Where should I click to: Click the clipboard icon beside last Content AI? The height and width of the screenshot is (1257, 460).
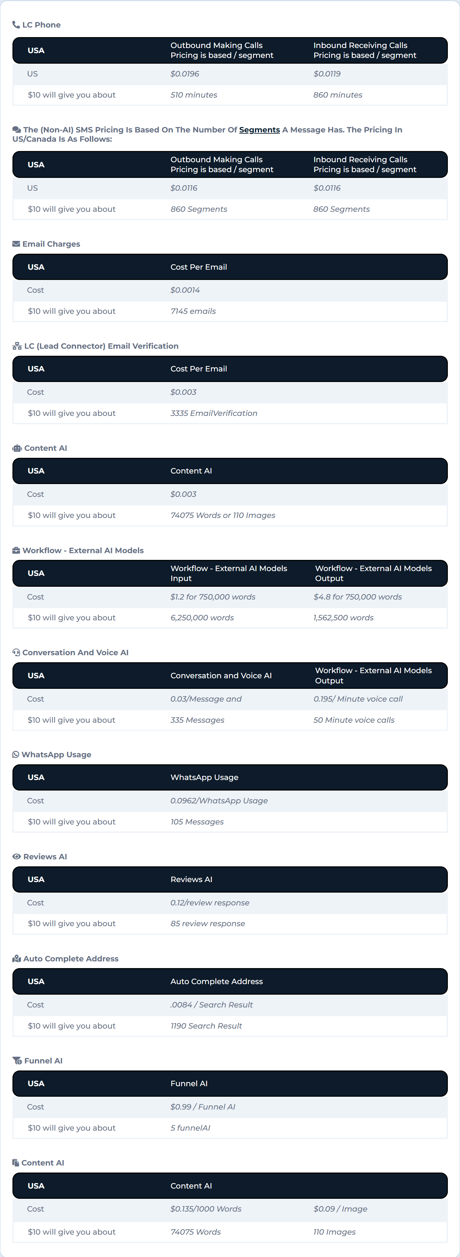(x=16, y=1163)
